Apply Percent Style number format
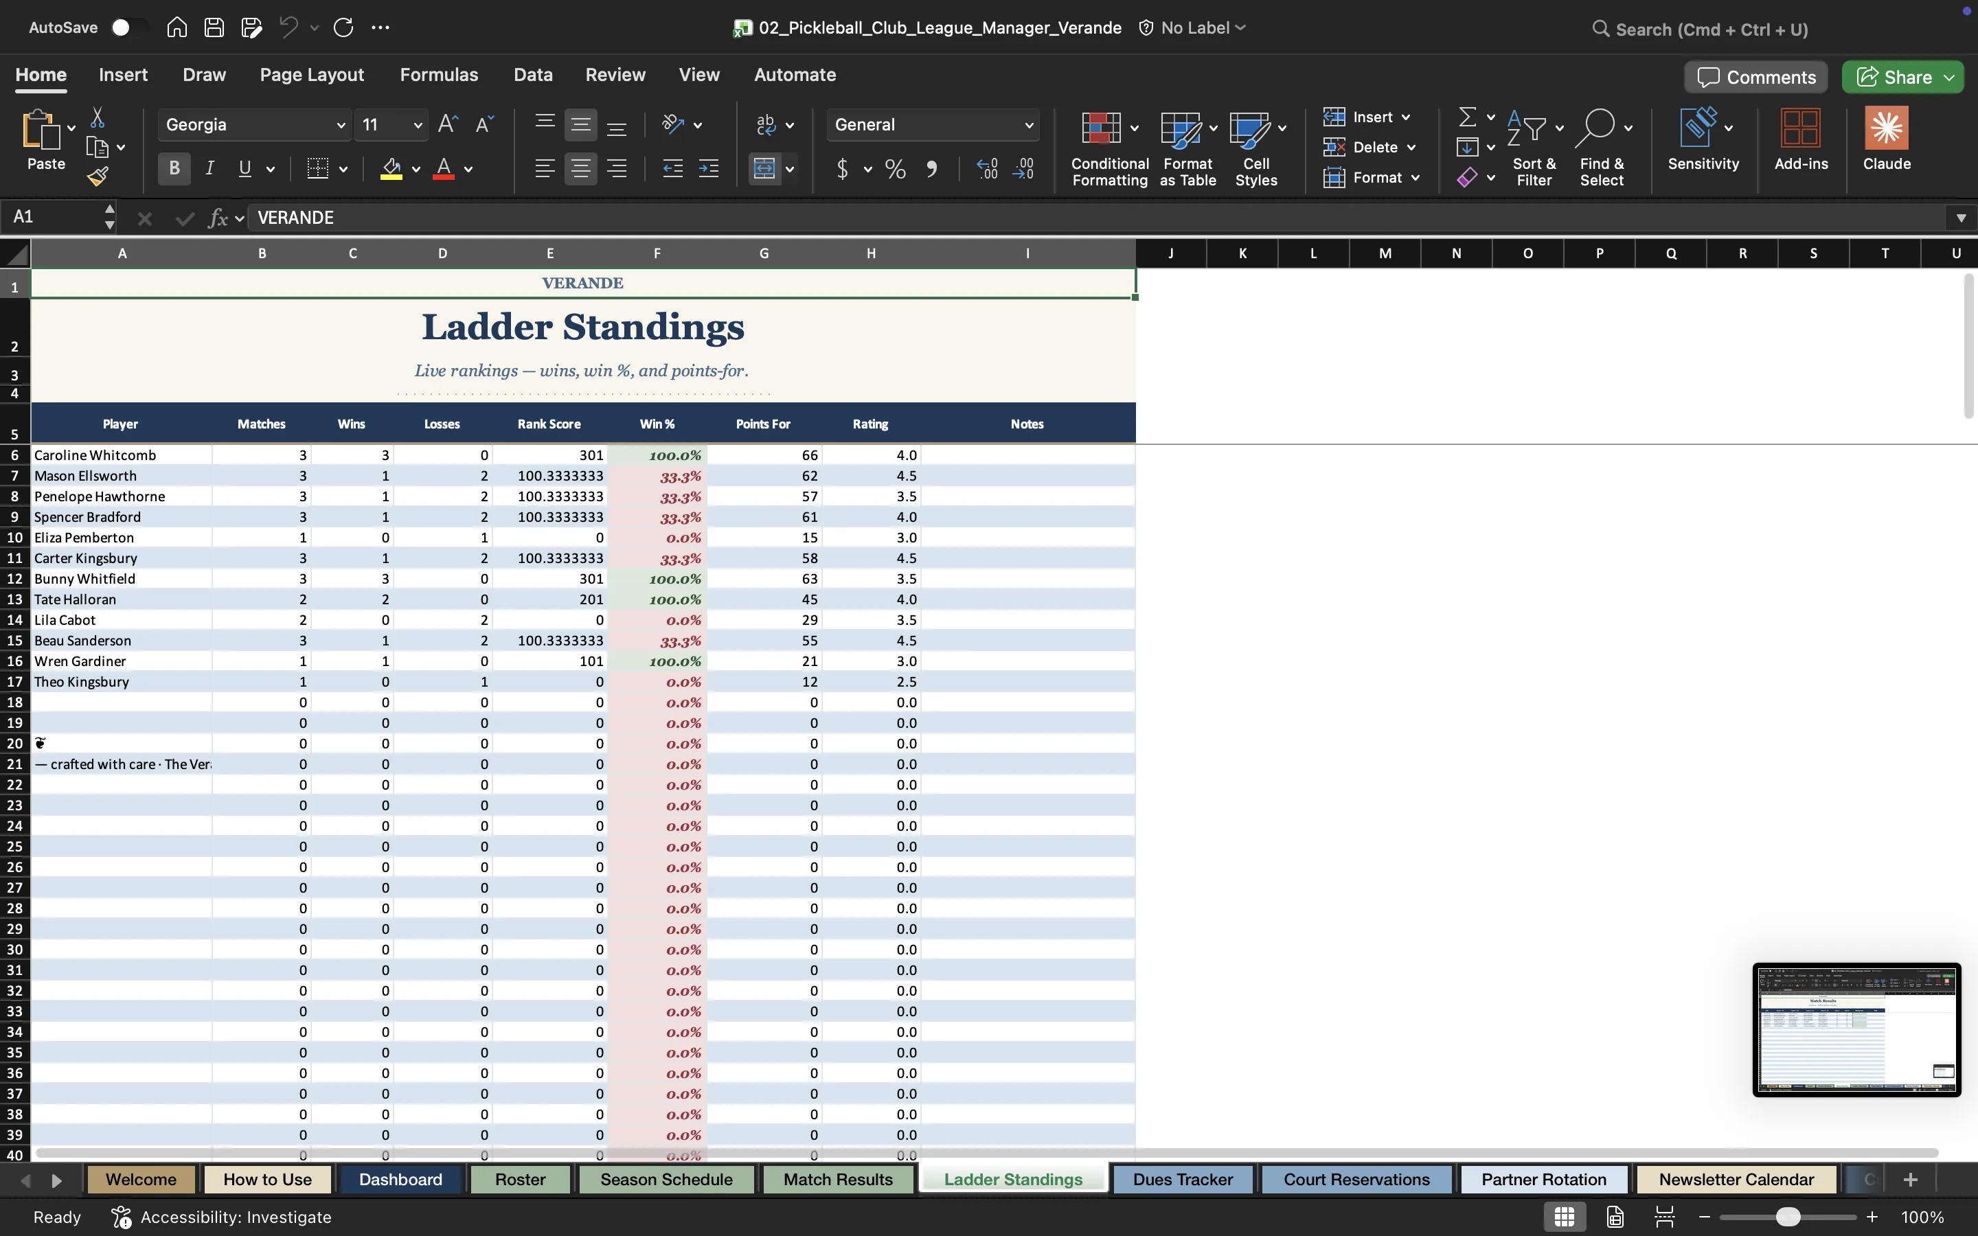 895,169
